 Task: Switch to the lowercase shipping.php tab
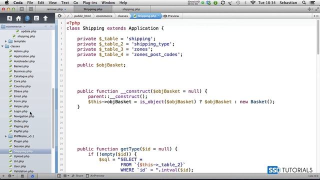(x=131, y=9)
